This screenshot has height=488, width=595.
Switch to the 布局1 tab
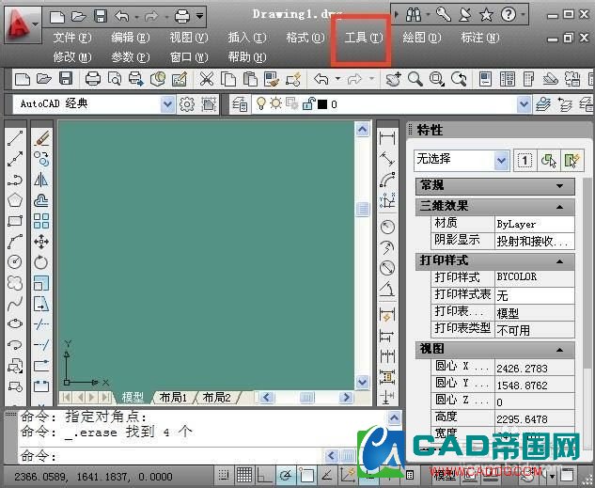[x=173, y=398]
